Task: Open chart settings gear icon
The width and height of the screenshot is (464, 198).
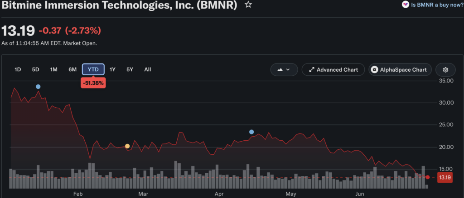Action: click(446, 70)
